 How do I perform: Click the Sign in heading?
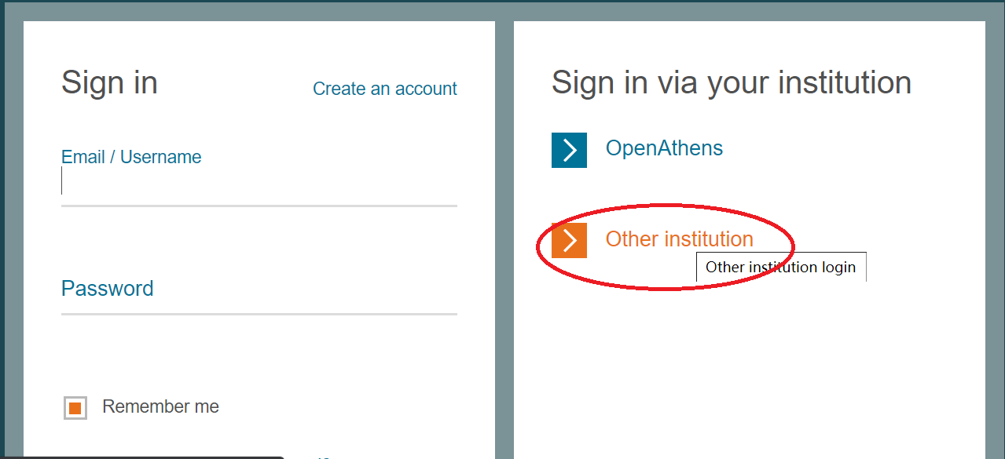[x=109, y=82]
